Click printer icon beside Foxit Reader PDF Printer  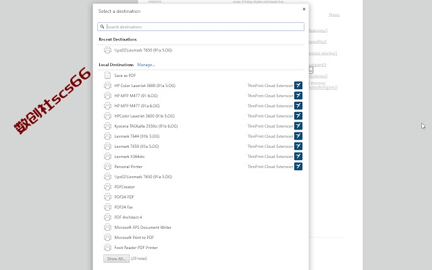107,248
